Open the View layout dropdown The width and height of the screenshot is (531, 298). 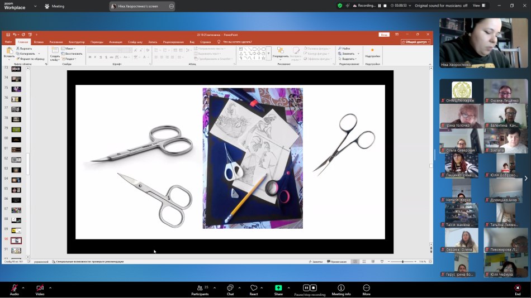pyautogui.click(x=478, y=6)
